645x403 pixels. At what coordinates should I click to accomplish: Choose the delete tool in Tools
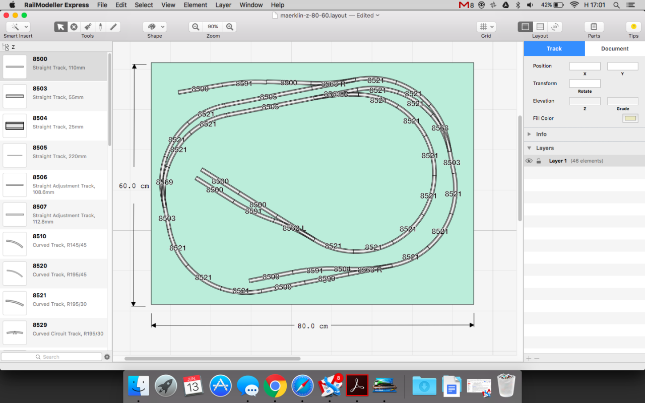[x=74, y=27]
